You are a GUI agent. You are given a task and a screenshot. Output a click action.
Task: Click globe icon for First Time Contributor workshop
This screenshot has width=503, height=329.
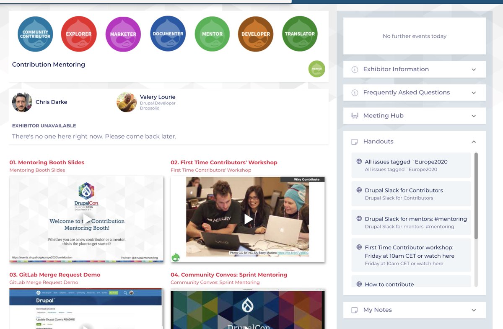pos(359,247)
